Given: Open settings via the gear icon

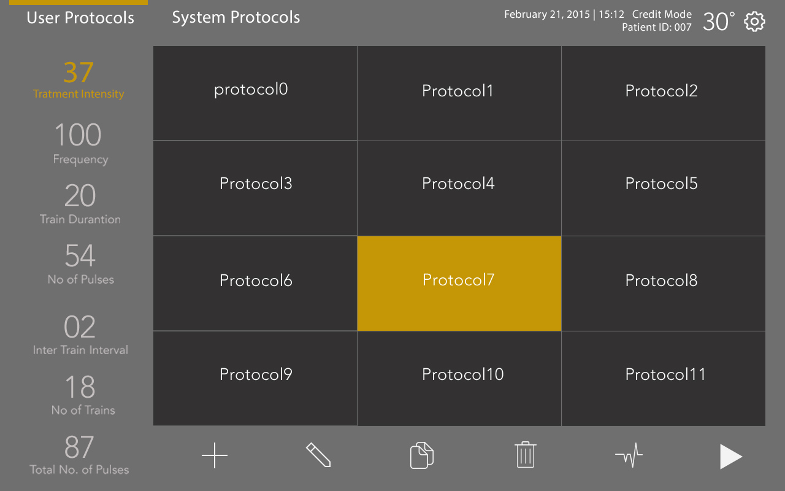Looking at the screenshot, I should (754, 22).
